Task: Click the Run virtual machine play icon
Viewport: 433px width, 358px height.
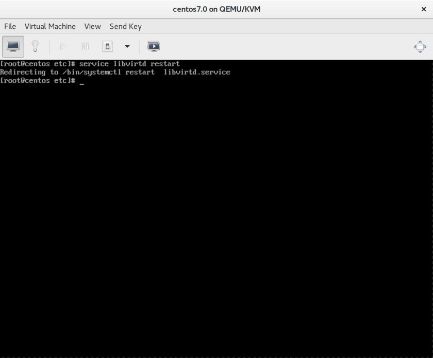Action: [63, 46]
